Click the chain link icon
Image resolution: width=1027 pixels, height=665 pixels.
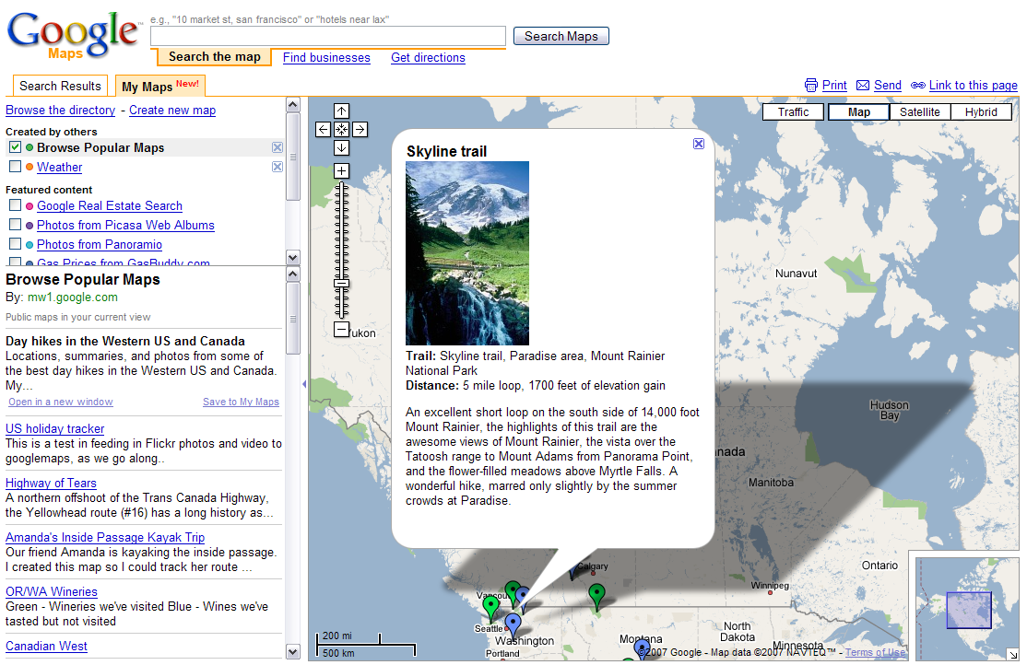(917, 85)
